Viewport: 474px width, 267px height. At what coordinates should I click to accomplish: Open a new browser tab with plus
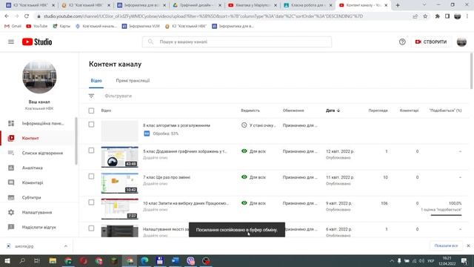pyautogui.click(x=398, y=5)
